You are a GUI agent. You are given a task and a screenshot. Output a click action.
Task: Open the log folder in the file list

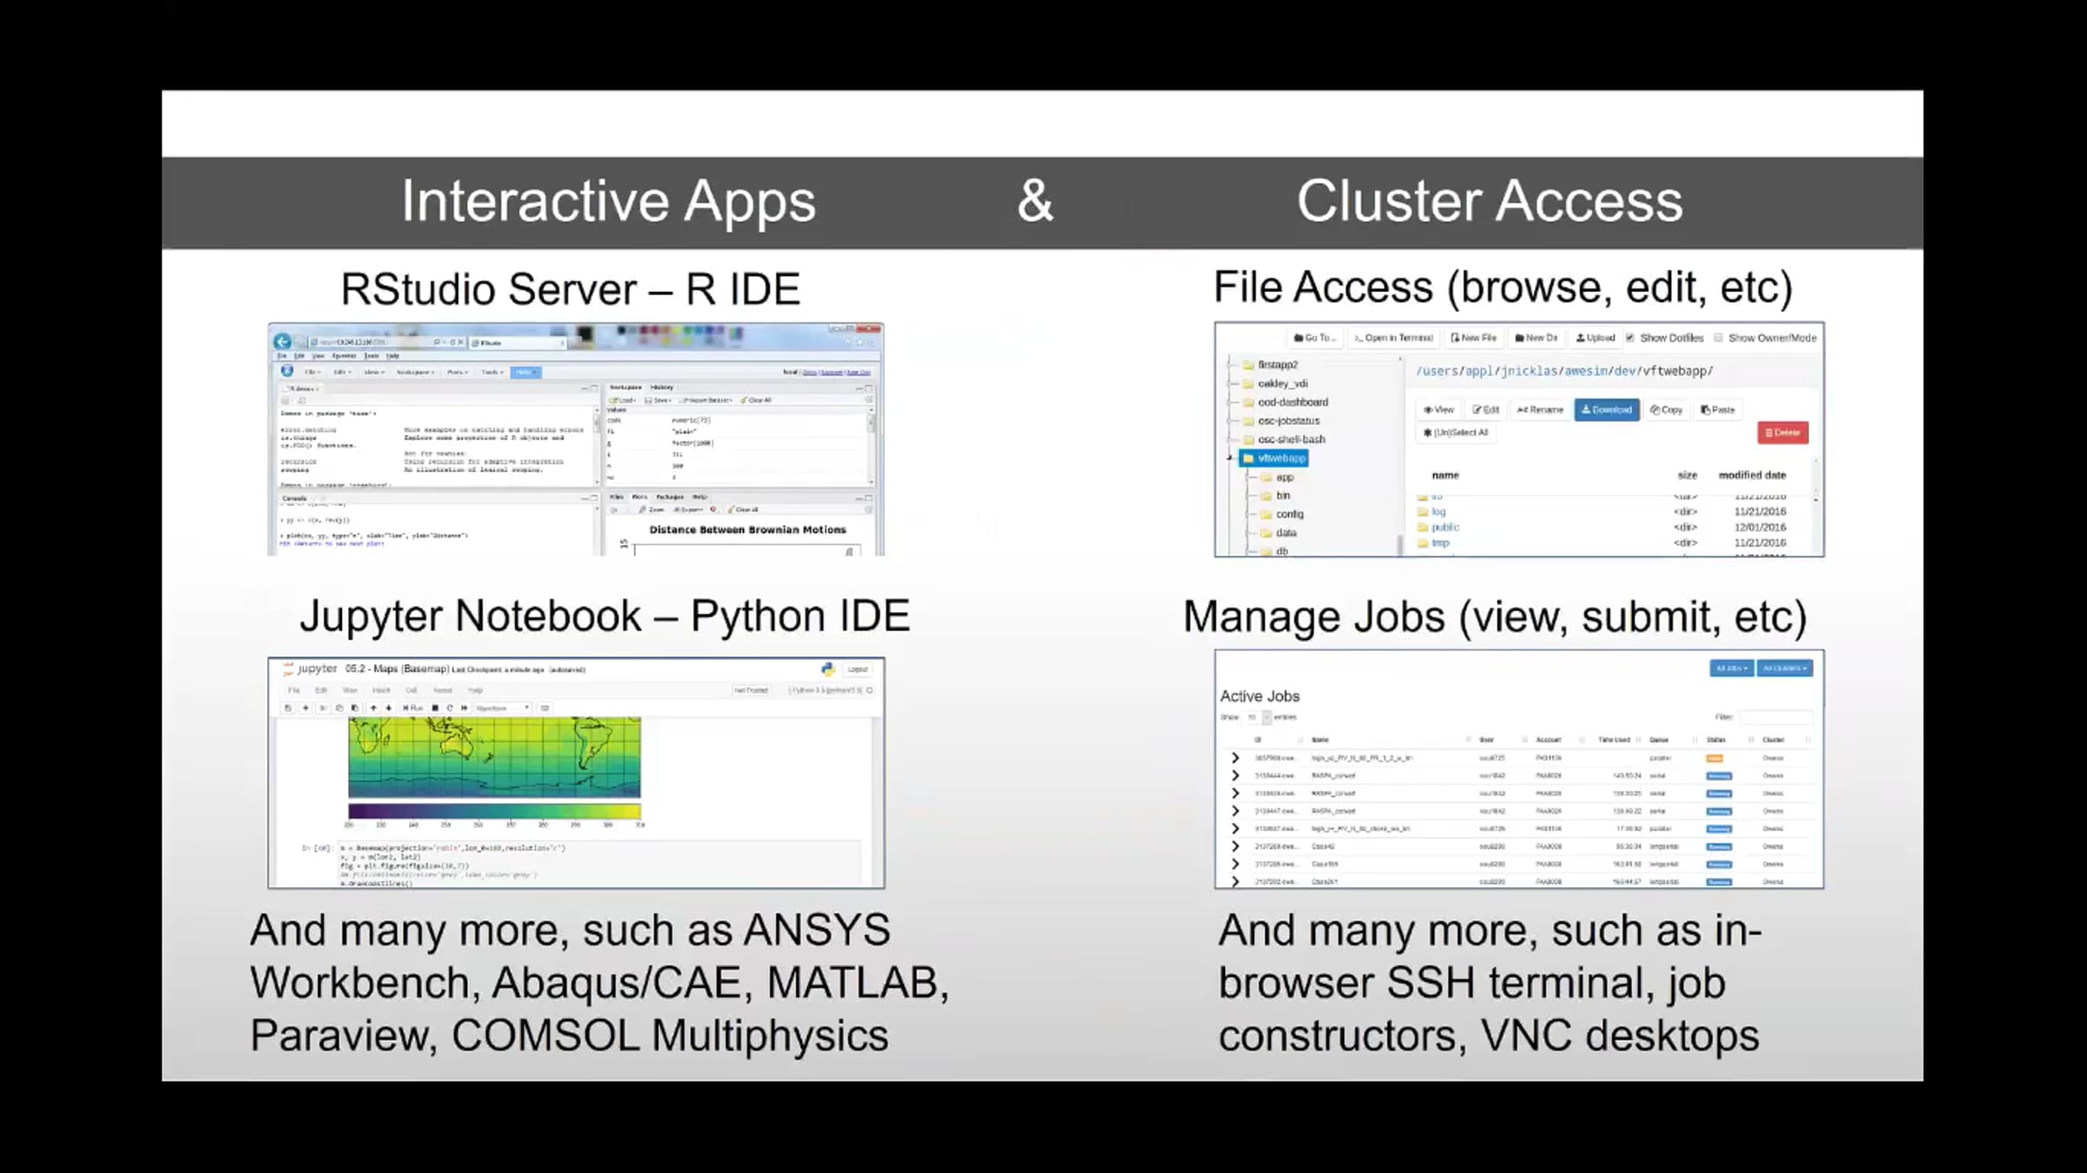pyautogui.click(x=1438, y=512)
